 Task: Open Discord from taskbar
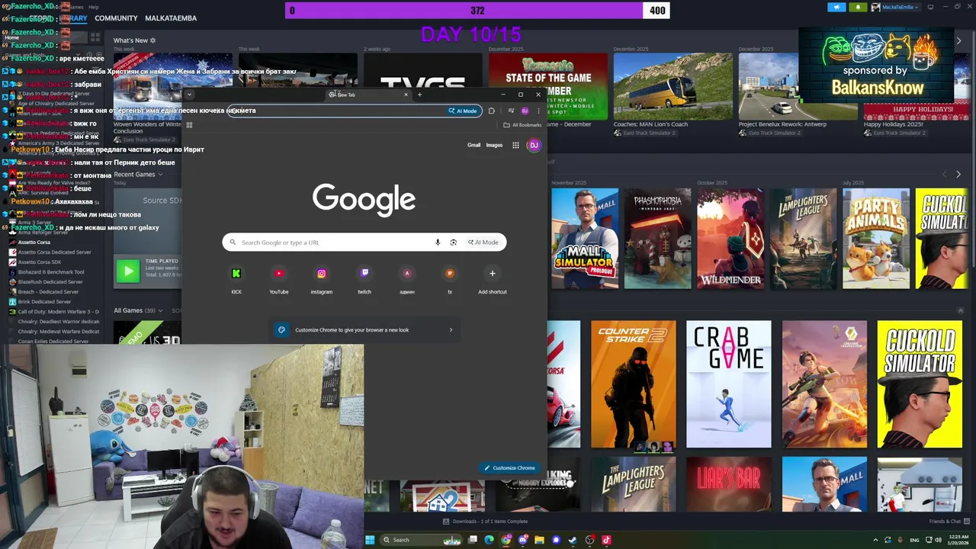[x=522, y=540]
